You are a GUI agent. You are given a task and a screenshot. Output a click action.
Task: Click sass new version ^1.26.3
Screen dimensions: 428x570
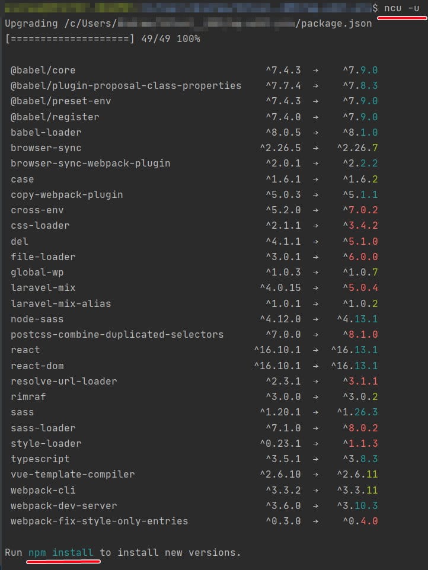357,412
